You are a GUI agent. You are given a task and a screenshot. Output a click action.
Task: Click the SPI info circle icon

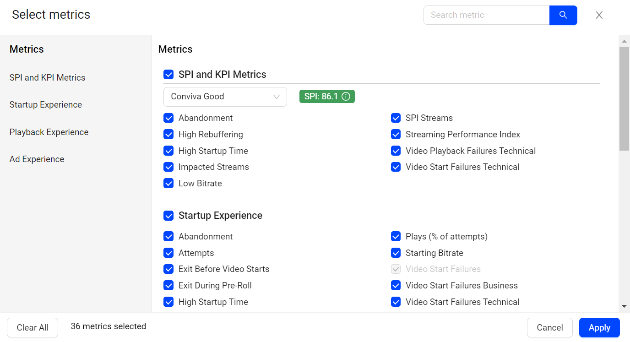tap(346, 97)
